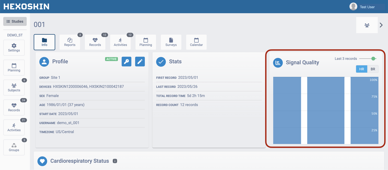Open the Surveys tab
Image resolution: width=388 pixels, height=170 pixels.
click(x=171, y=42)
